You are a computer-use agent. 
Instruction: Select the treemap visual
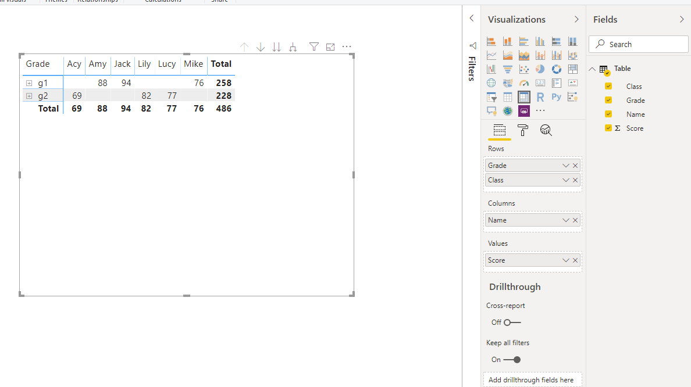click(573, 69)
